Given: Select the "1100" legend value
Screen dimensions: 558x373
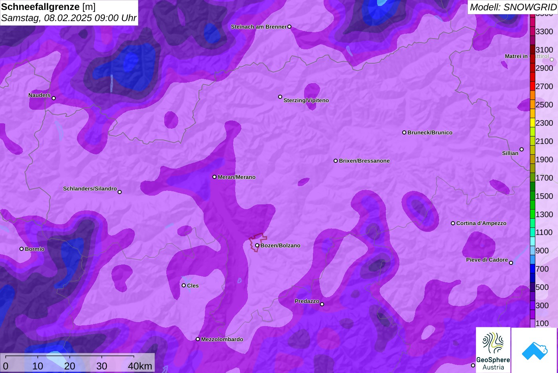Looking at the screenshot, I should pyautogui.click(x=544, y=232).
